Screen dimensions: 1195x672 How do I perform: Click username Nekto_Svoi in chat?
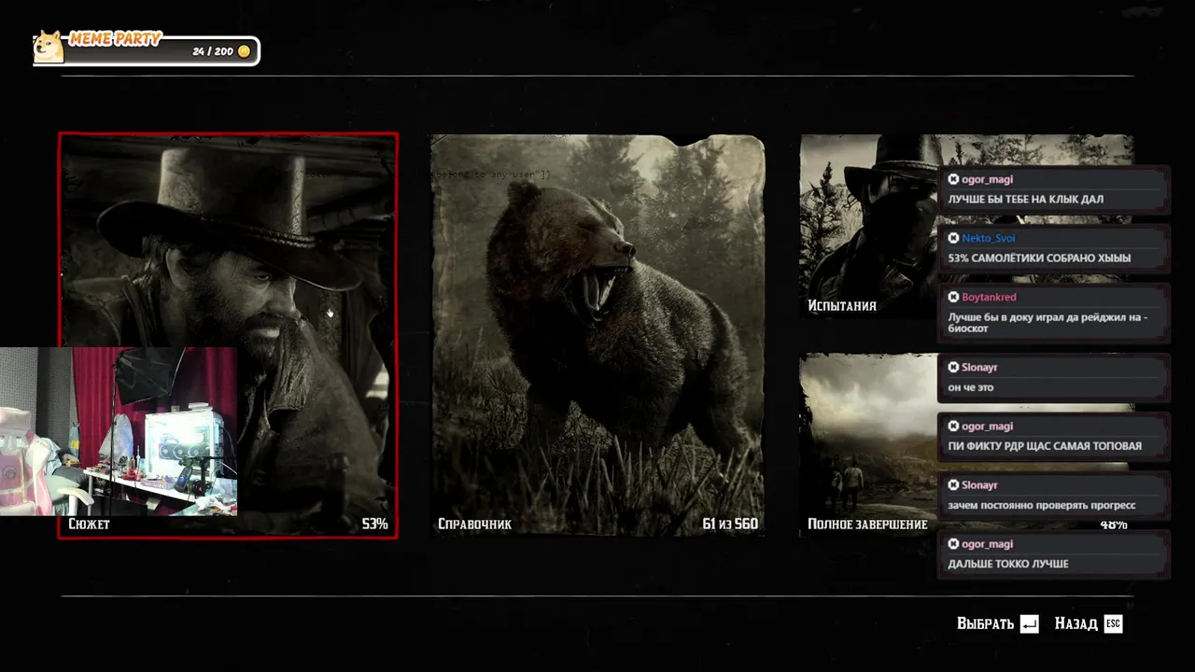point(988,238)
